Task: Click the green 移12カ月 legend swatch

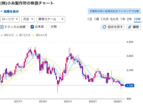Action: pyautogui.click(x=17, y=35)
